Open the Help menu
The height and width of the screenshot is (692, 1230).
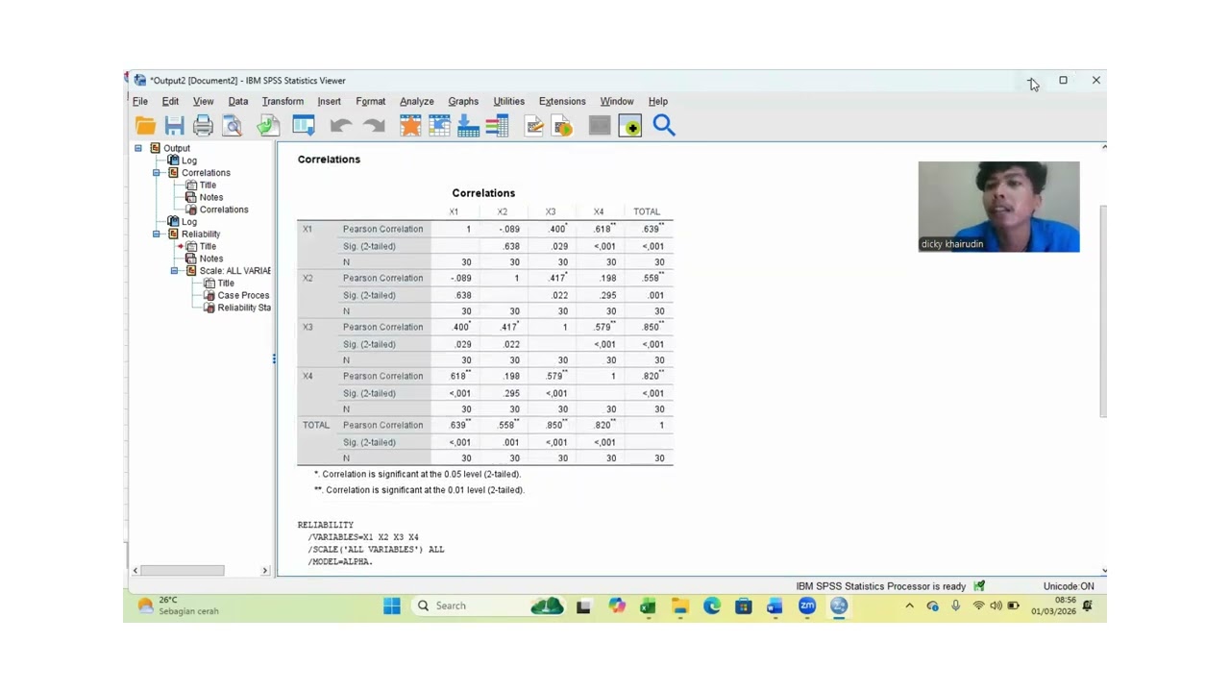pos(657,101)
